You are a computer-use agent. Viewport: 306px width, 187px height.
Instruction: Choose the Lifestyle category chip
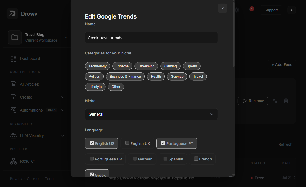click(95, 87)
